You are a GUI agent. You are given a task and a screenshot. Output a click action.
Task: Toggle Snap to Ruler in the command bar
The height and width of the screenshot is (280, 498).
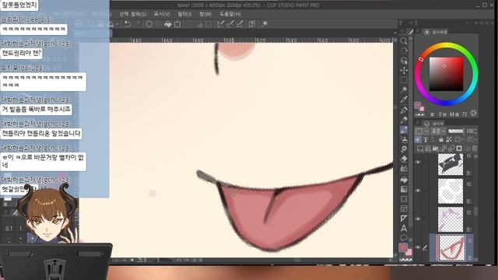[x=221, y=24]
